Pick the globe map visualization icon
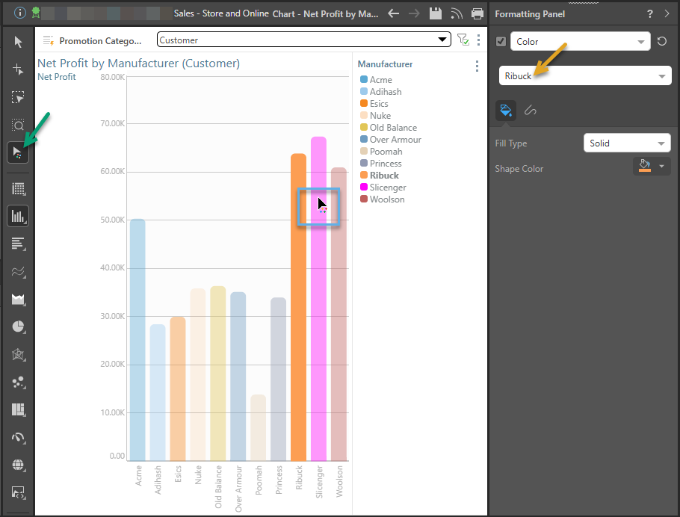Screen dimensions: 680x517 18,465
